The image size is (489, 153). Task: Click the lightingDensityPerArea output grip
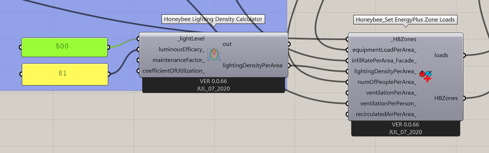(289, 66)
